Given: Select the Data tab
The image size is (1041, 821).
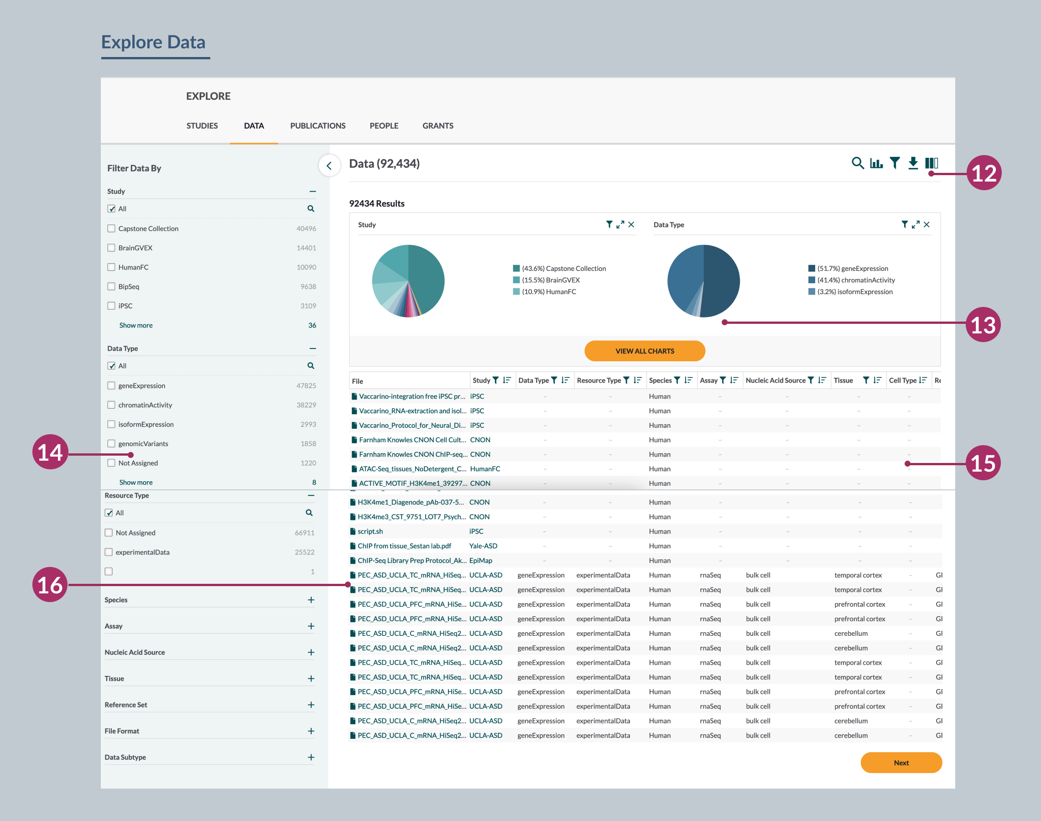Looking at the screenshot, I should point(254,125).
